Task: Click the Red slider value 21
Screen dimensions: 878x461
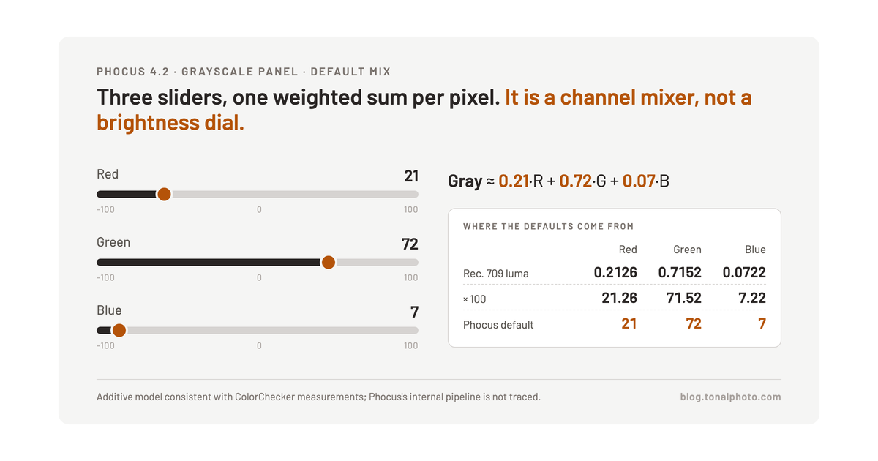Action: click(x=411, y=176)
